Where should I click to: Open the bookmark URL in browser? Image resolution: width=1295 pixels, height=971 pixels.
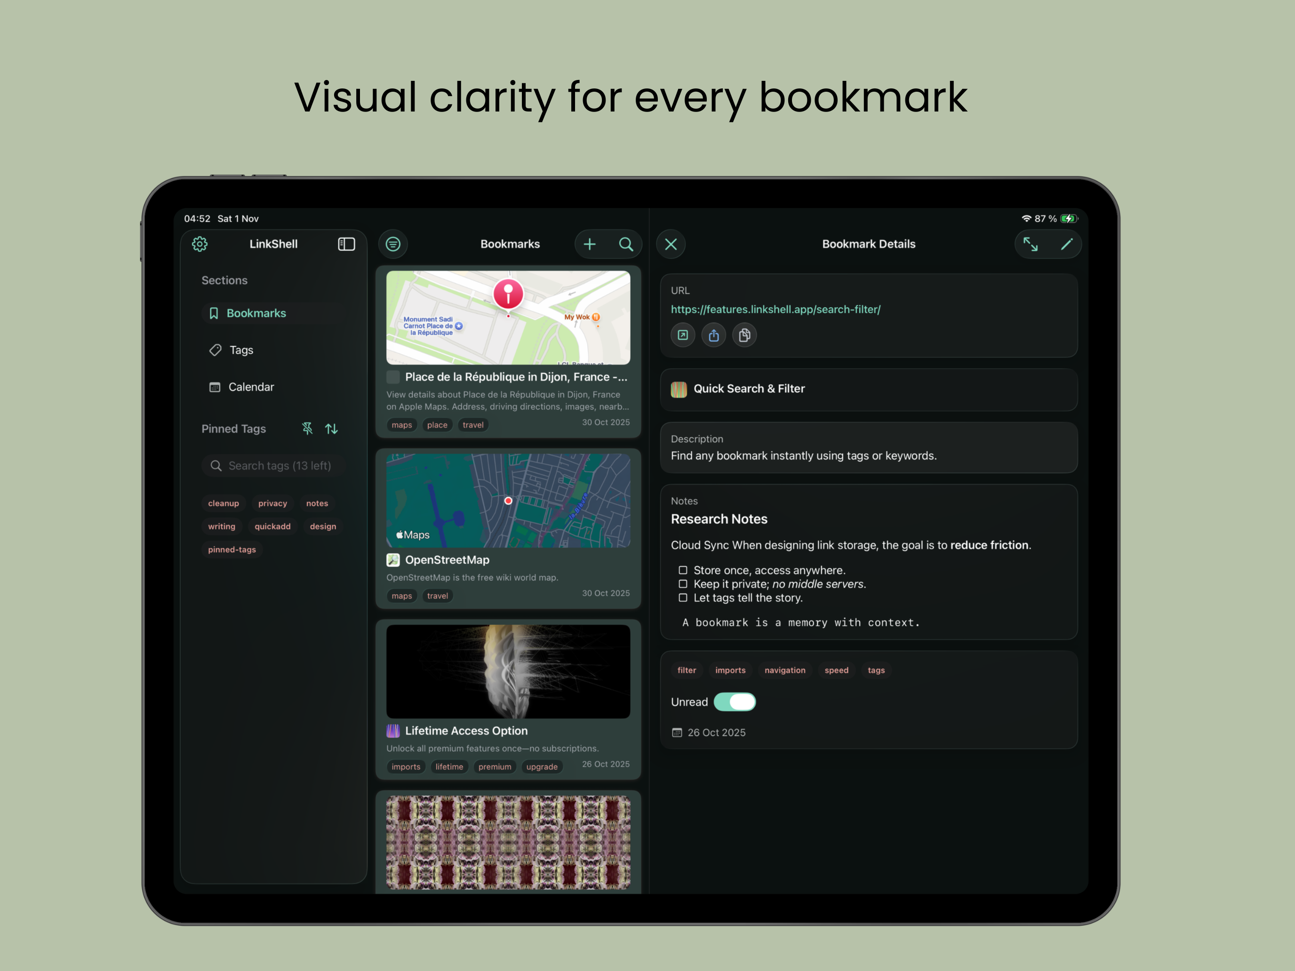pos(683,335)
